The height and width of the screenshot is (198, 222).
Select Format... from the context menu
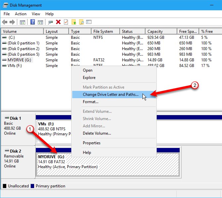coord(90,102)
